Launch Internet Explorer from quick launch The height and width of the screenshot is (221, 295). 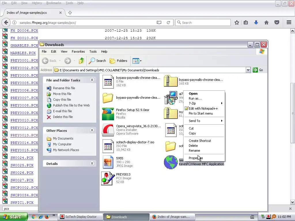pos(40,217)
